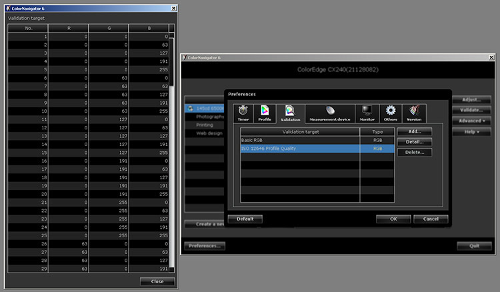Click the Validation target column header
Image resolution: width=500 pixels, height=292 pixels.
[x=300, y=131]
